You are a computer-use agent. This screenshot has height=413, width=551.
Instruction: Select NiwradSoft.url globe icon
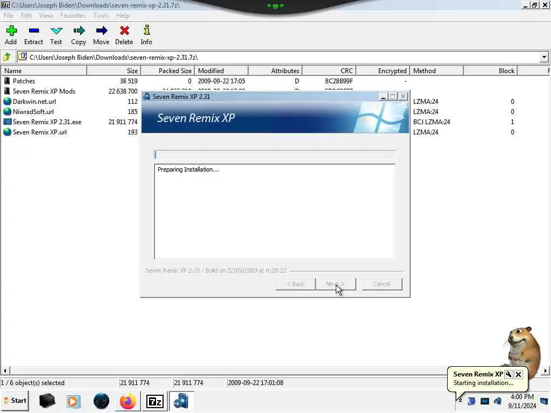(7, 111)
